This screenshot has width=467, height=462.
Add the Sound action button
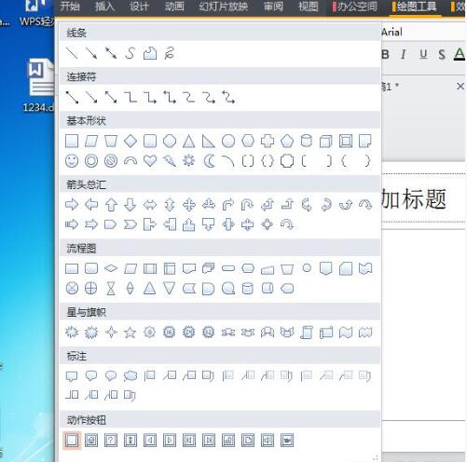click(x=268, y=441)
